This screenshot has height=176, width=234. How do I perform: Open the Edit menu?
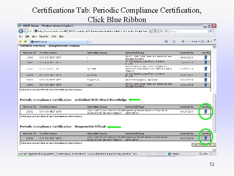27,37
